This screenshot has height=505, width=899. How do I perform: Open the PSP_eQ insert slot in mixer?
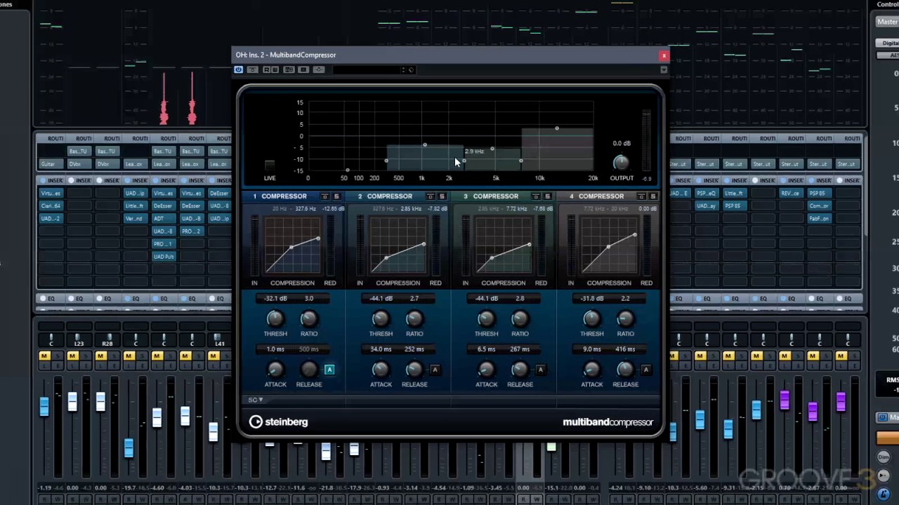pyautogui.click(x=705, y=194)
